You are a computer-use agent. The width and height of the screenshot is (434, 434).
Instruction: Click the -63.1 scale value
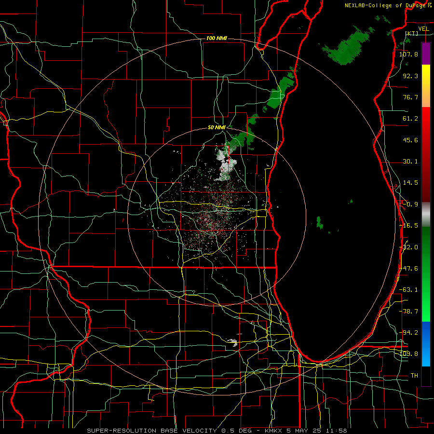pos(408,290)
